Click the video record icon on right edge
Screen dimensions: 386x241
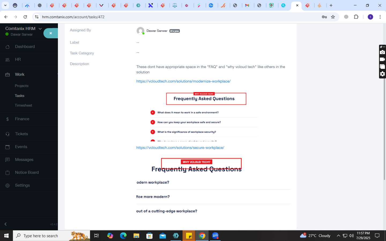383,59
